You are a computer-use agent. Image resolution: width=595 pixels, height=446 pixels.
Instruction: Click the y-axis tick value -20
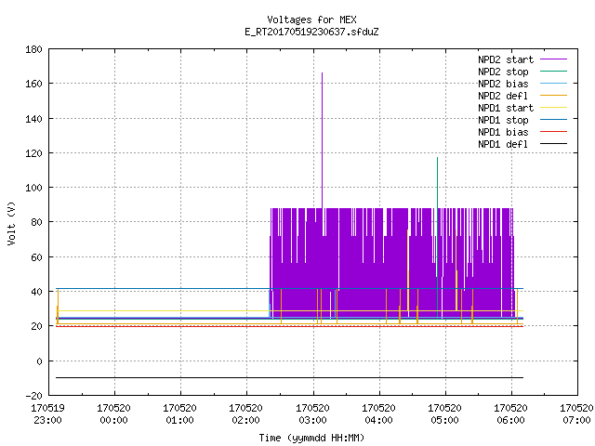(33, 396)
